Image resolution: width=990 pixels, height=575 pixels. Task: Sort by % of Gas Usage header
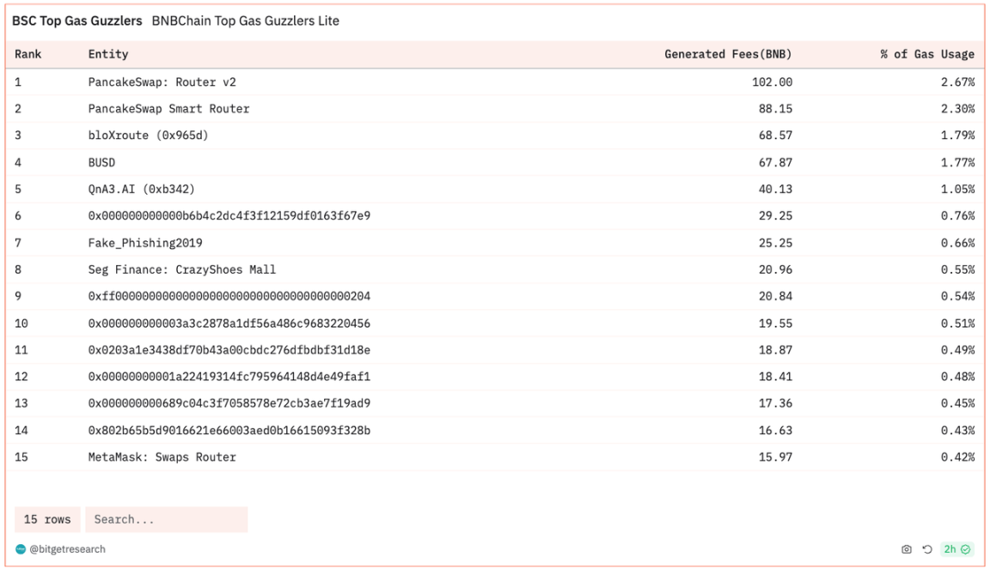926,54
